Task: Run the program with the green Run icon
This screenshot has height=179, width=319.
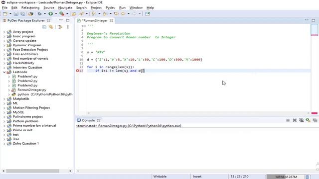Action: pyautogui.click(x=50, y=14)
